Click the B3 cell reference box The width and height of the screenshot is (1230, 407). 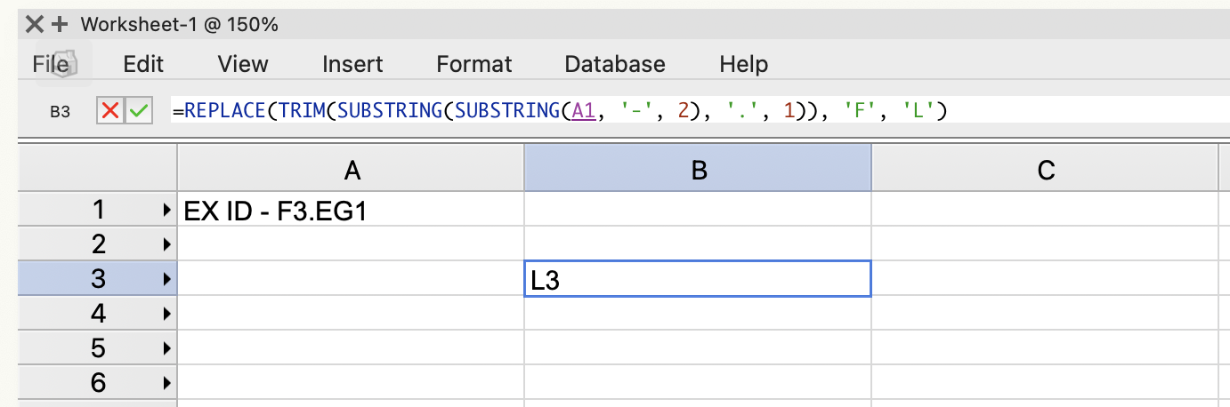coord(60,112)
